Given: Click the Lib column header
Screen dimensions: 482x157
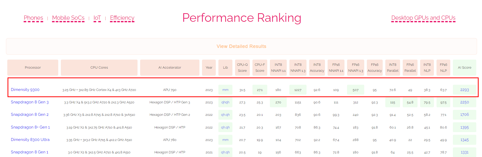Looking at the screenshot, I should pyautogui.click(x=225, y=68).
